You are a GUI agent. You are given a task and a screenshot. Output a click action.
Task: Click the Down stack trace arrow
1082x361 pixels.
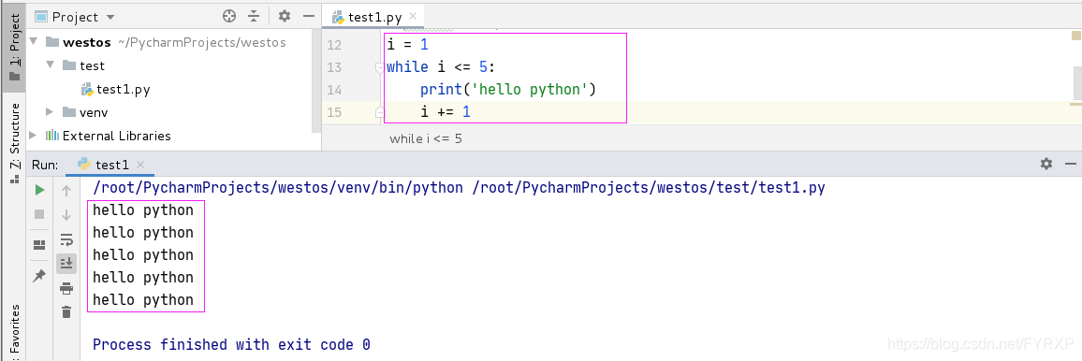pyautogui.click(x=66, y=215)
